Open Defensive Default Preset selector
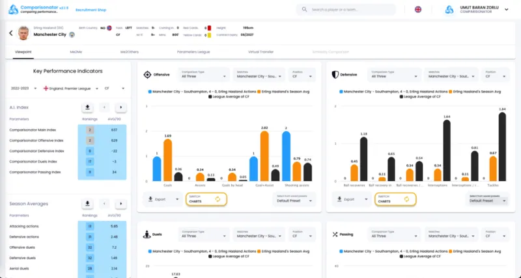Image resolution: width=521 pixels, height=278 pixels. coord(486,199)
